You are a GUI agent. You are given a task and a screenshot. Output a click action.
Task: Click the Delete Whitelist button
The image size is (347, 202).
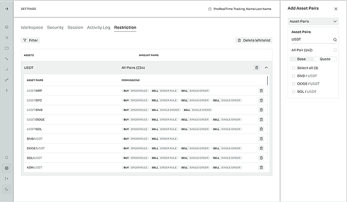point(254,41)
